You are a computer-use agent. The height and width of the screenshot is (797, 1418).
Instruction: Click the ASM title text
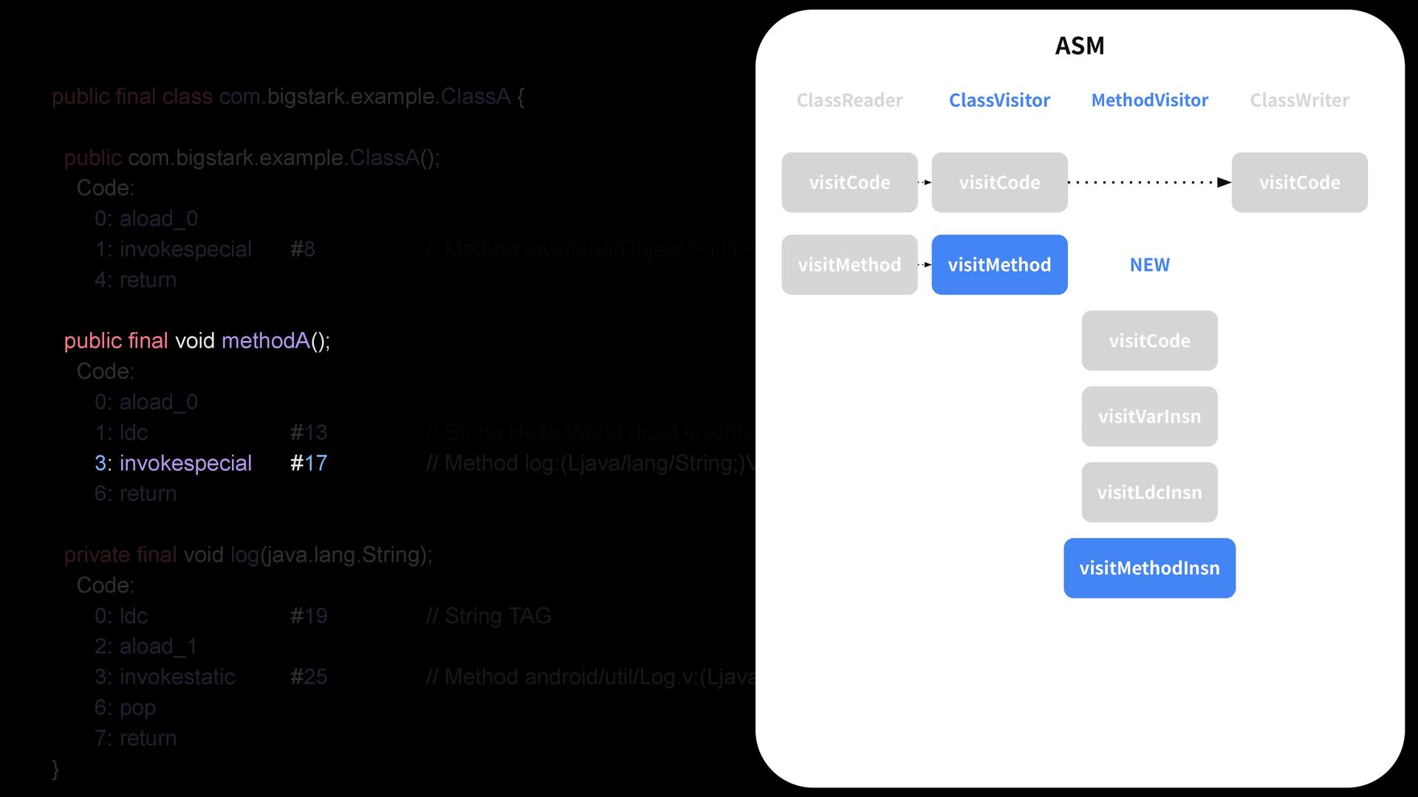[1079, 46]
